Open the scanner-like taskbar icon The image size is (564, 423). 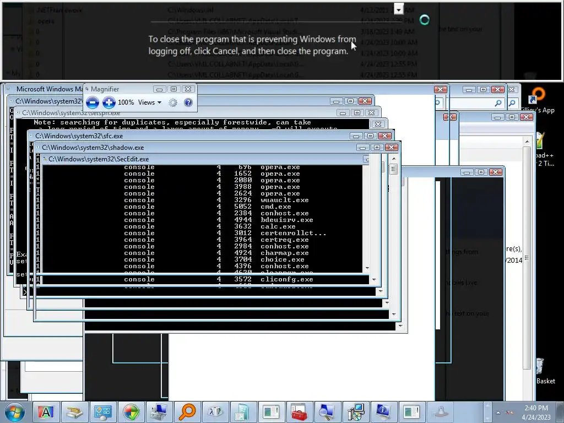[x=74, y=412]
